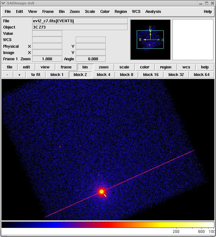Open the Region menu in the menu bar
This screenshot has height=237, width=216.
click(121, 12)
